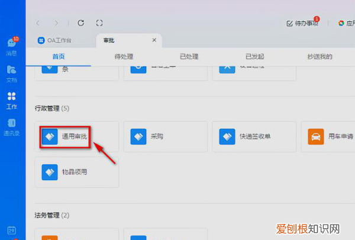The width and height of the screenshot is (355, 240).
Task: Switch to the 抄送我的 tab
Action: pyautogui.click(x=319, y=56)
